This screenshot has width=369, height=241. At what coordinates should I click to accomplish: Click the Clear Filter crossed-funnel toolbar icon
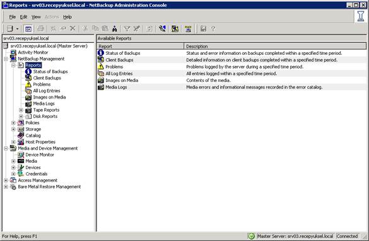pyautogui.click(x=137, y=29)
